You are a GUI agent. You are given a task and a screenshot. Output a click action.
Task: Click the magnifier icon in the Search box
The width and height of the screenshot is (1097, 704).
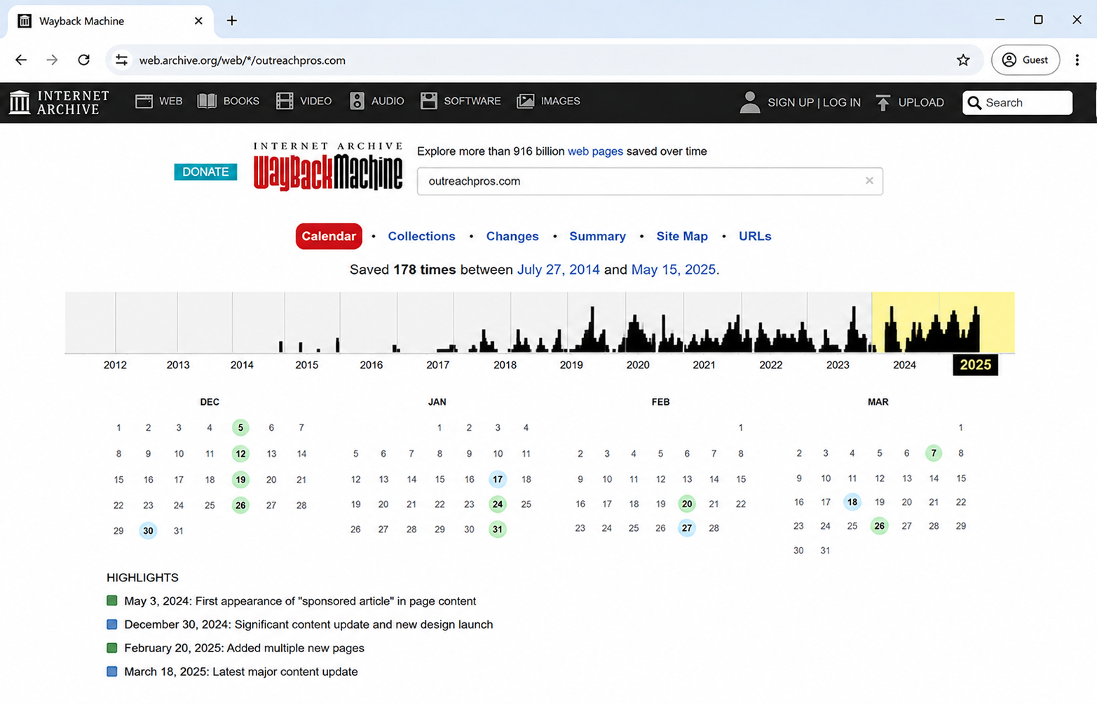pos(974,103)
